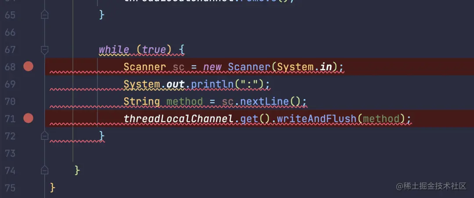Click the fold end marker on line 74
Screen dimensions: 474x198
tap(44, 170)
